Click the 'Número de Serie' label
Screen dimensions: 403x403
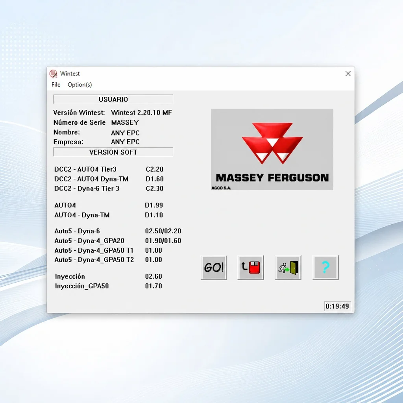(79, 122)
